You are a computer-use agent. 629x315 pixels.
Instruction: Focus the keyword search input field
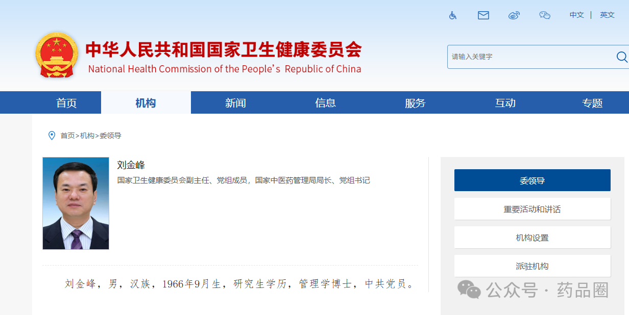(528, 57)
